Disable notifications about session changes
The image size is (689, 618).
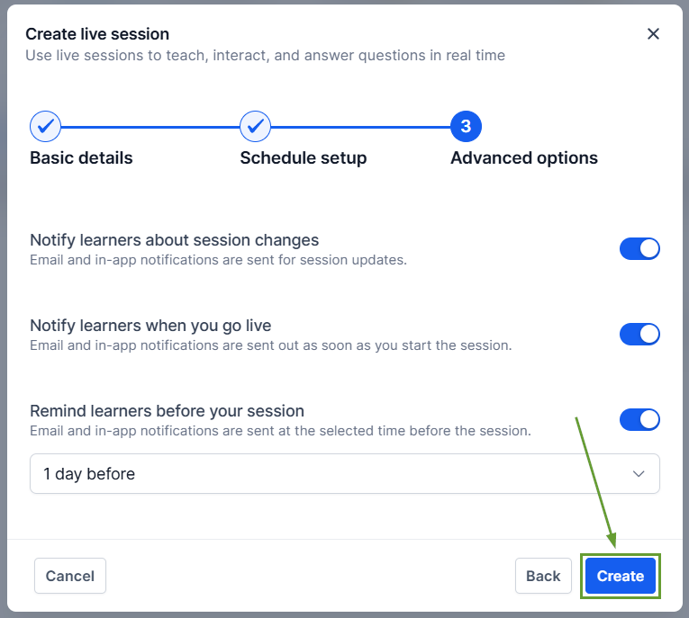pyautogui.click(x=639, y=249)
